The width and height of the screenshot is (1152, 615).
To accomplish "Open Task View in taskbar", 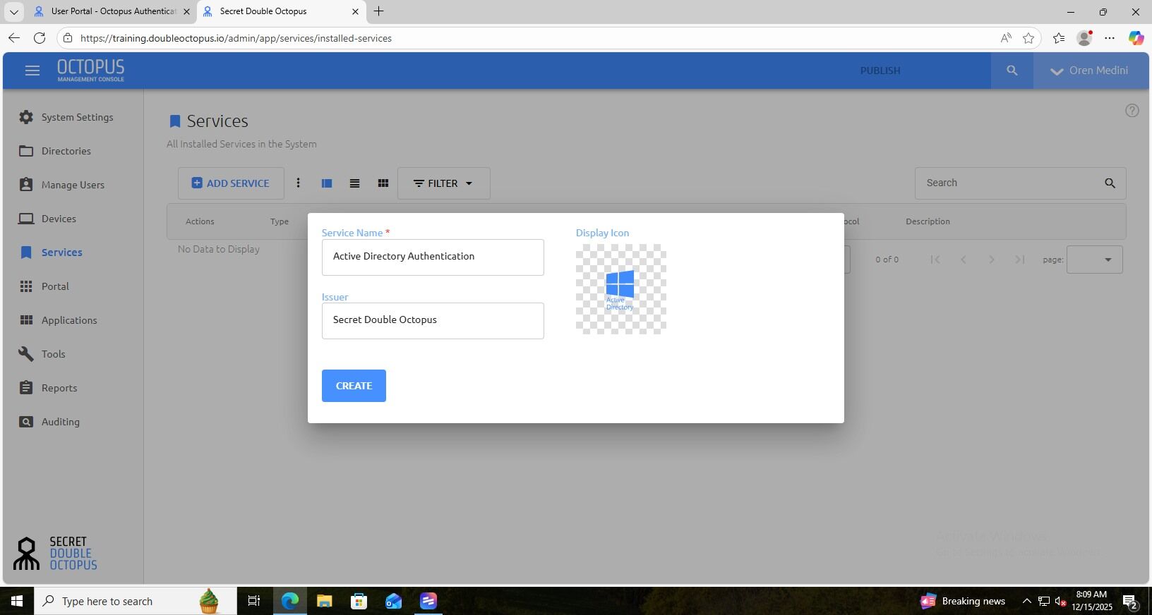I will [254, 601].
